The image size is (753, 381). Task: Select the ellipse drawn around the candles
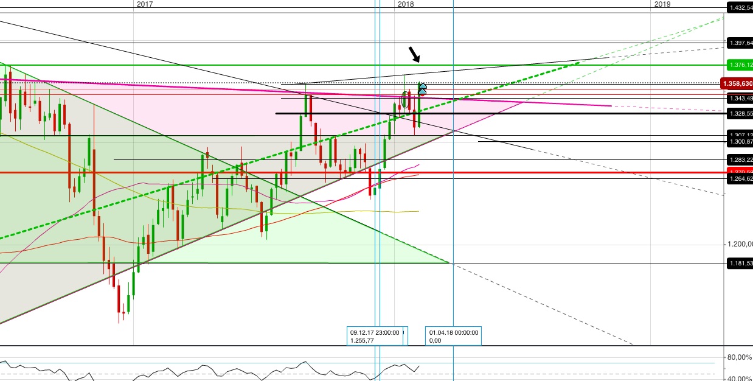(405, 100)
